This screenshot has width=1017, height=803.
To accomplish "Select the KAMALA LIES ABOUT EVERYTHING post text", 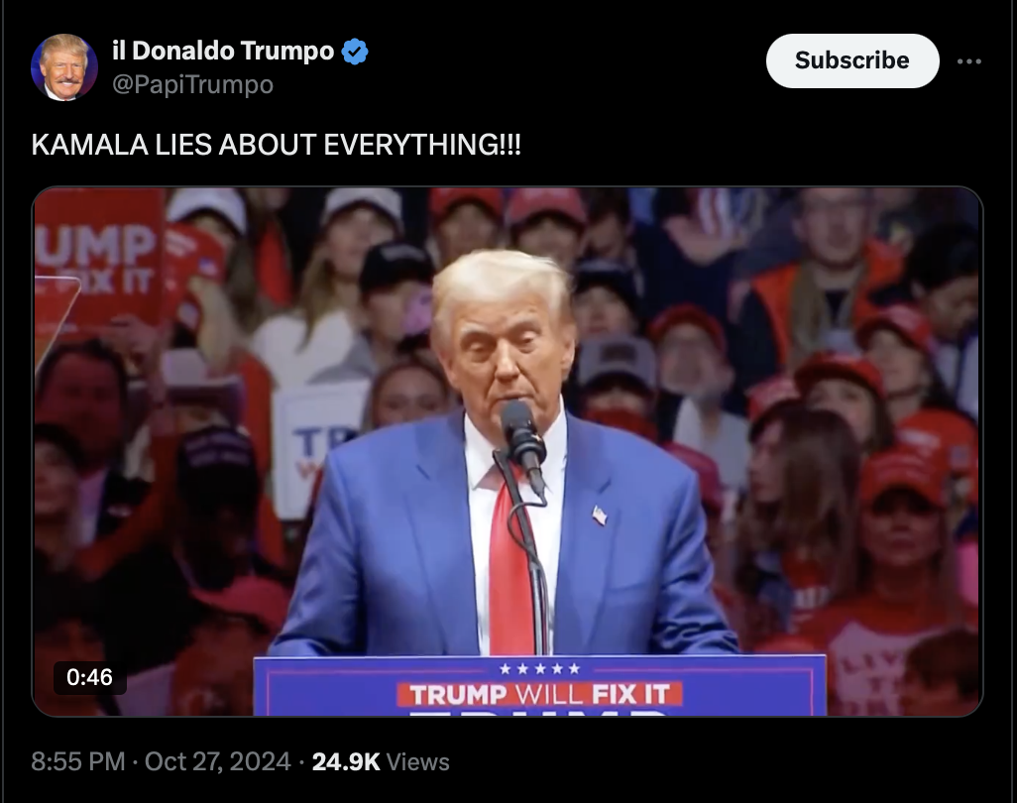I will point(277,145).
